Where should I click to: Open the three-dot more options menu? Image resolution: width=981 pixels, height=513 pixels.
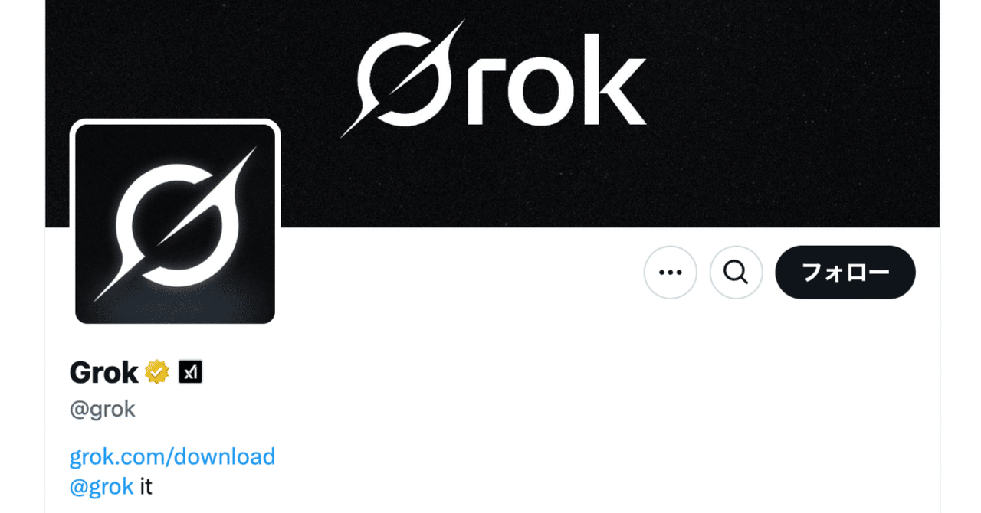pyautogui.click(x=671, y=273)
